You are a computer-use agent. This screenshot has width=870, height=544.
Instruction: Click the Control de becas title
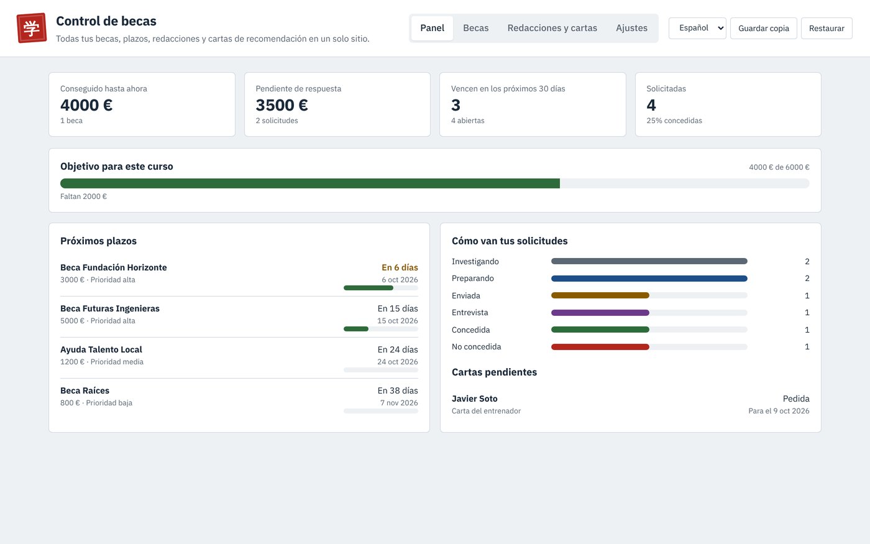tap(106, 21)
